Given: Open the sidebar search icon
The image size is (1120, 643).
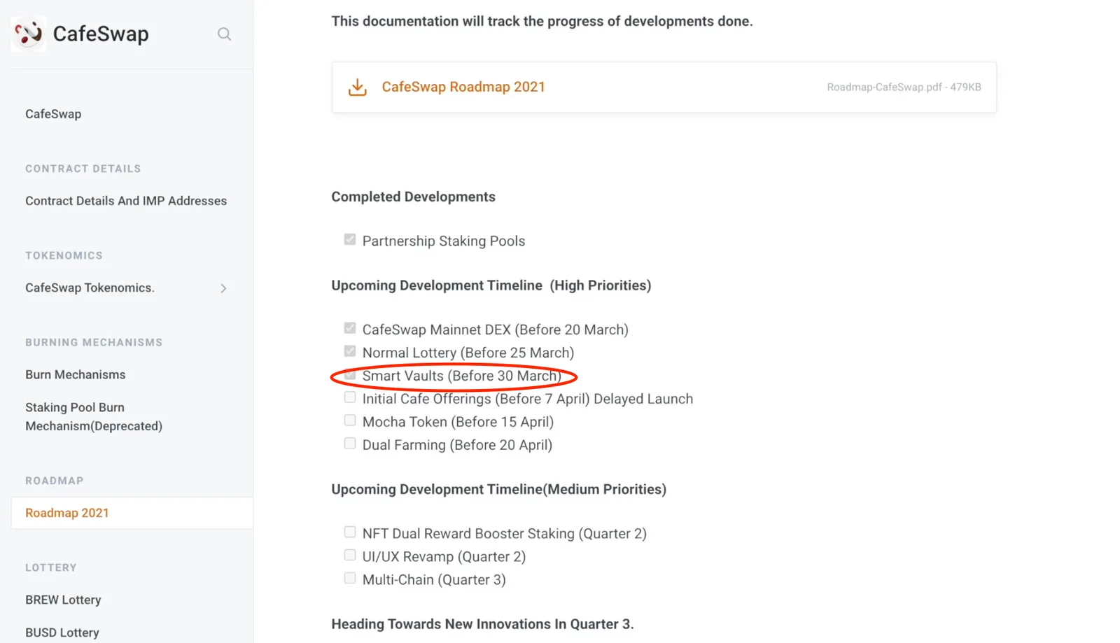Looking at the screenshot, I should pyautogui.click(x=224, y=34).
